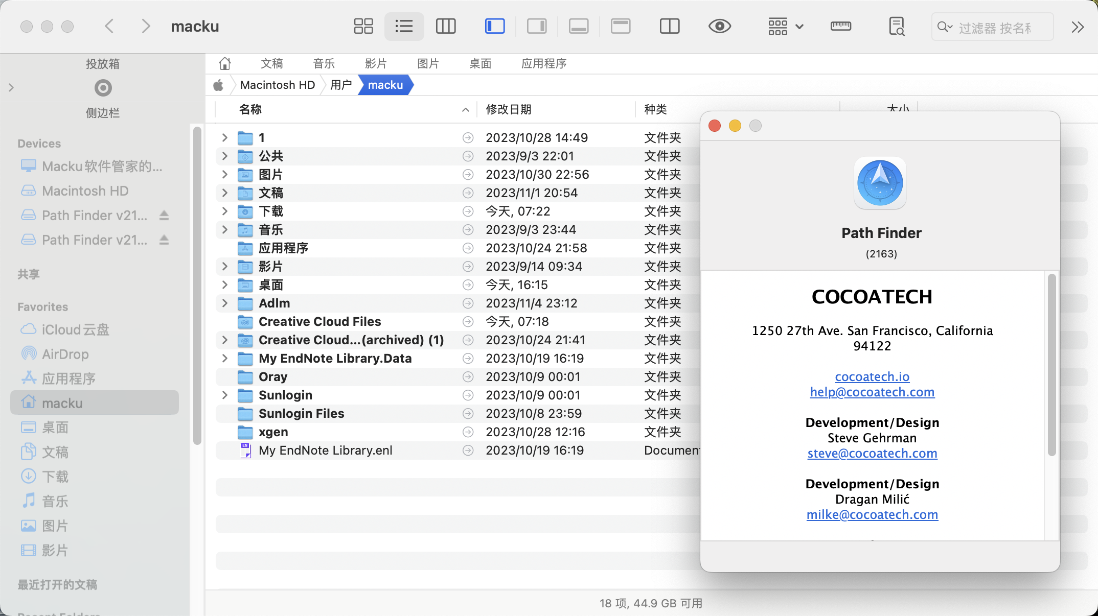Switch to icon grid view
This screenshot has width=1098, height=616.
(363, 26)
